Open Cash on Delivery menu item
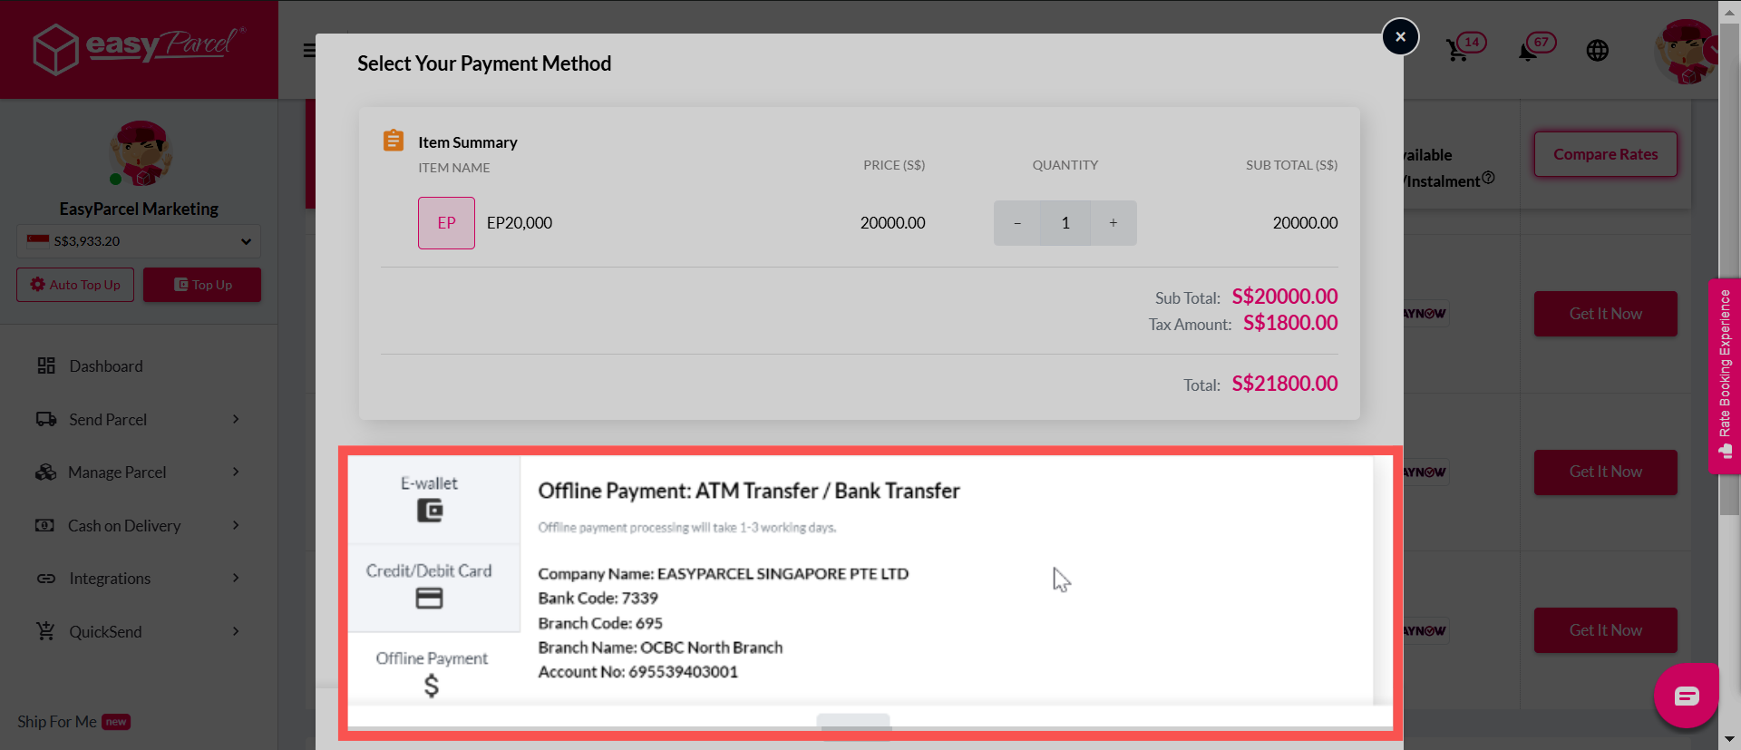The height and width of the screenshot is (750, 1741). (124, 526)
